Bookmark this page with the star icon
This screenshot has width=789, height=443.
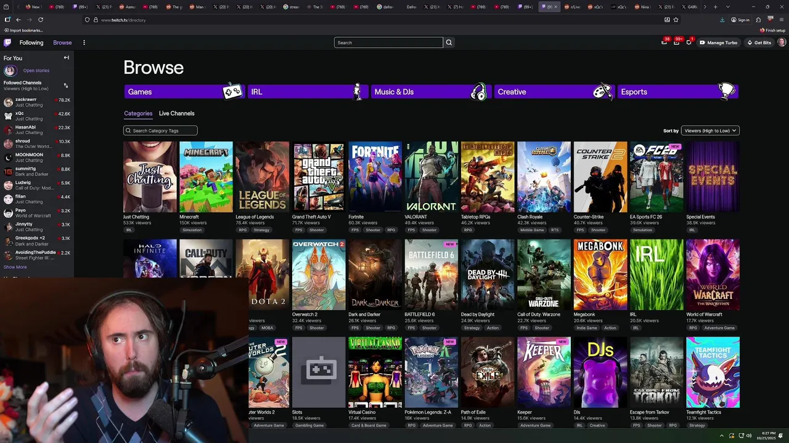pos(676,20)
